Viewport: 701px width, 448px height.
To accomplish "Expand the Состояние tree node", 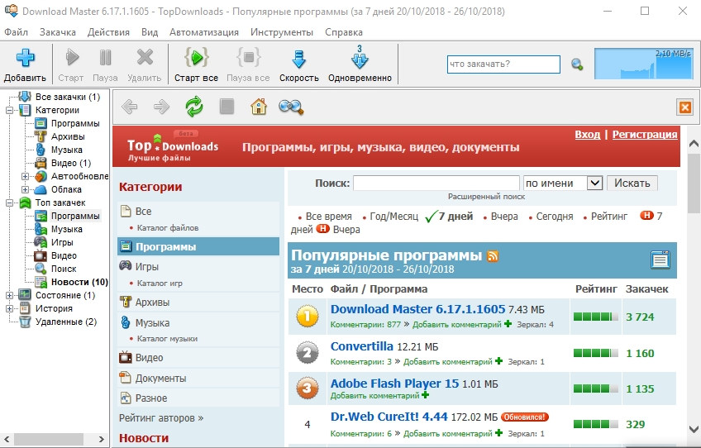I will pyautogui.click(x=9, y=295).
